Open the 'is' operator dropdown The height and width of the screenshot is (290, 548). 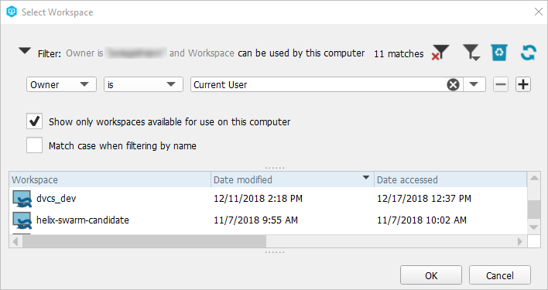coord(143,84)
